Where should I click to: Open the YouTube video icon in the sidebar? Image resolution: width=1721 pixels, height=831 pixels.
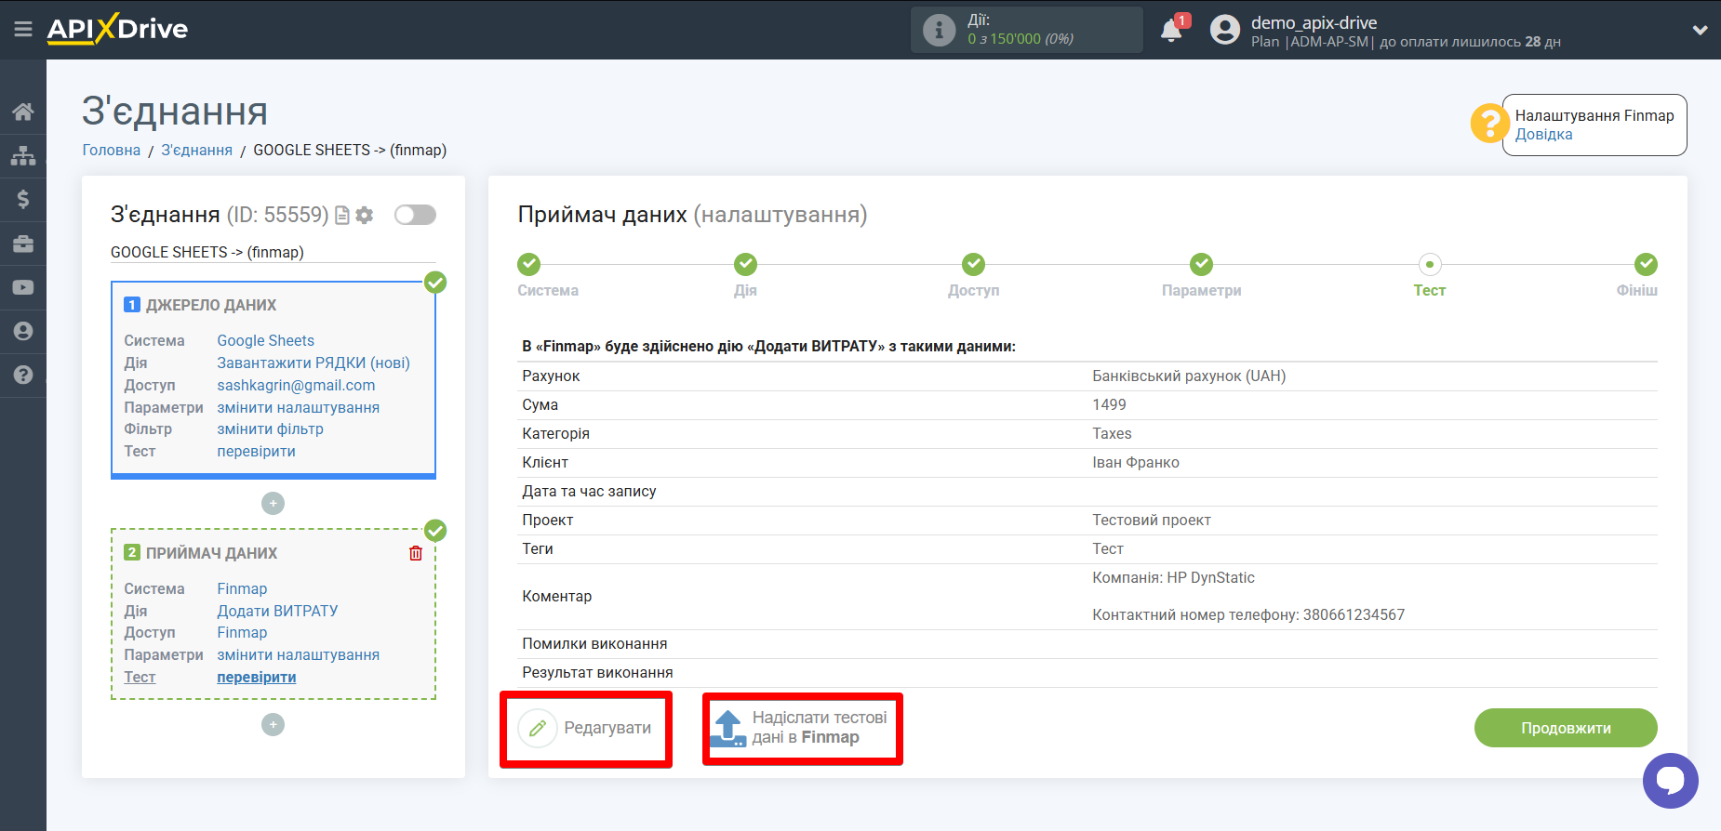[23, 288]
